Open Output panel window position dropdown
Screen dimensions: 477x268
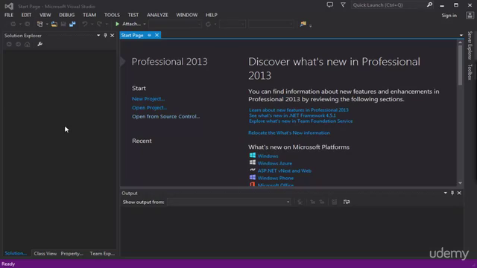point(446,193)
